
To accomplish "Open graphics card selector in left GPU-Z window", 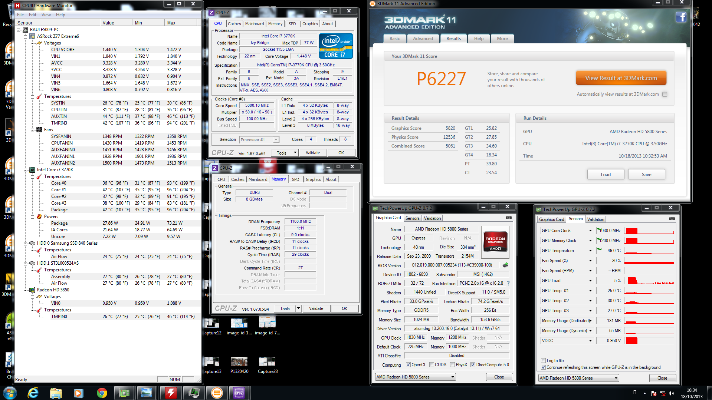I will [x=415, y=377].
